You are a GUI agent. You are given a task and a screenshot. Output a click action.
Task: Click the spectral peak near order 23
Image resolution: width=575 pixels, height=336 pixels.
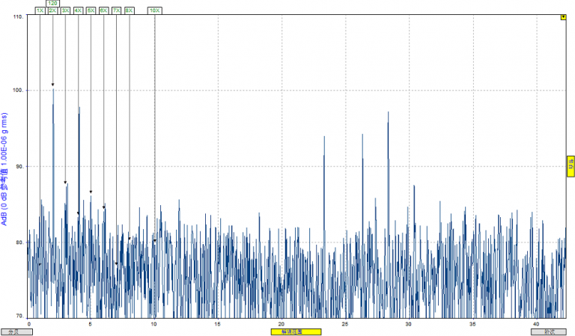[324, 138]
